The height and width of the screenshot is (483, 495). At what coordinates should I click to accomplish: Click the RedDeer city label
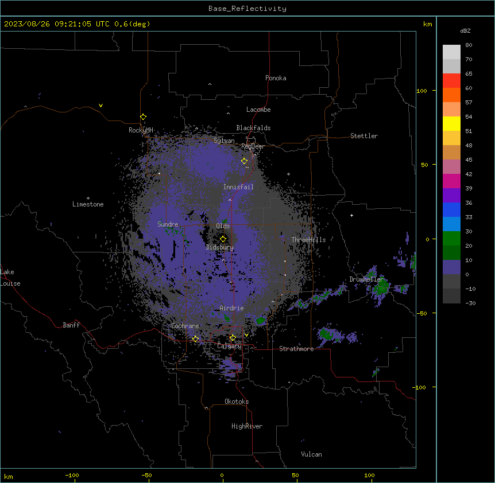(x=253, y=146)
